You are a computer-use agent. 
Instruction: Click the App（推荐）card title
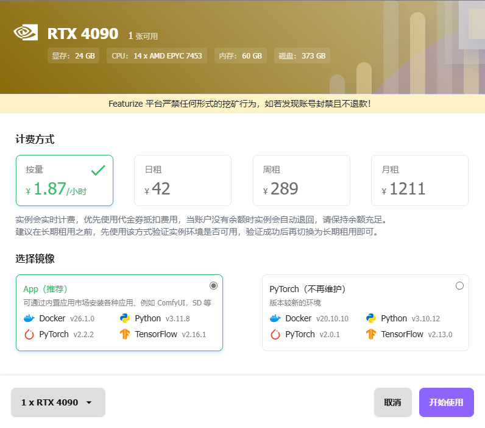46,289
